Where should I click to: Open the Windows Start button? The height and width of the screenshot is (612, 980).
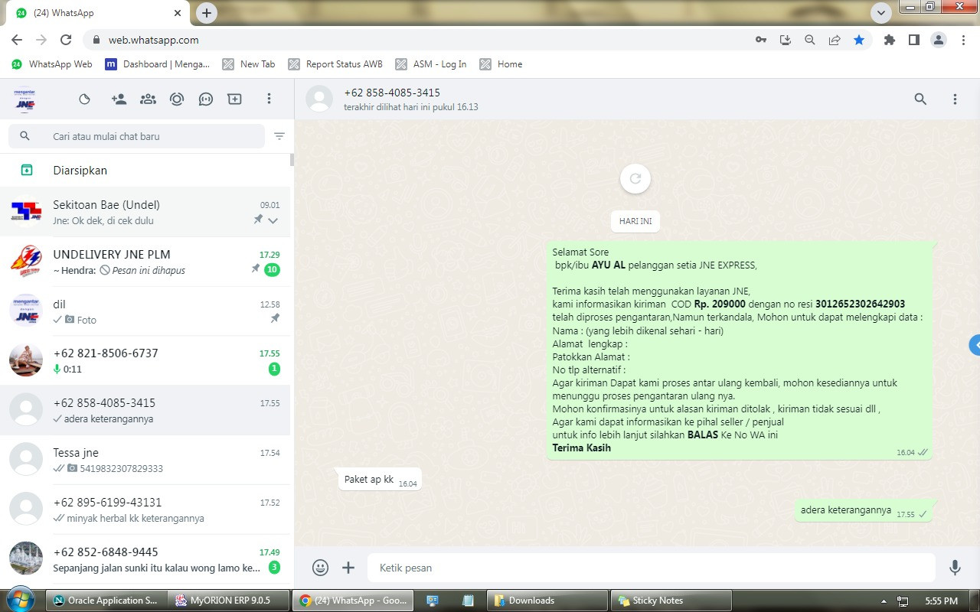(21, 600)
